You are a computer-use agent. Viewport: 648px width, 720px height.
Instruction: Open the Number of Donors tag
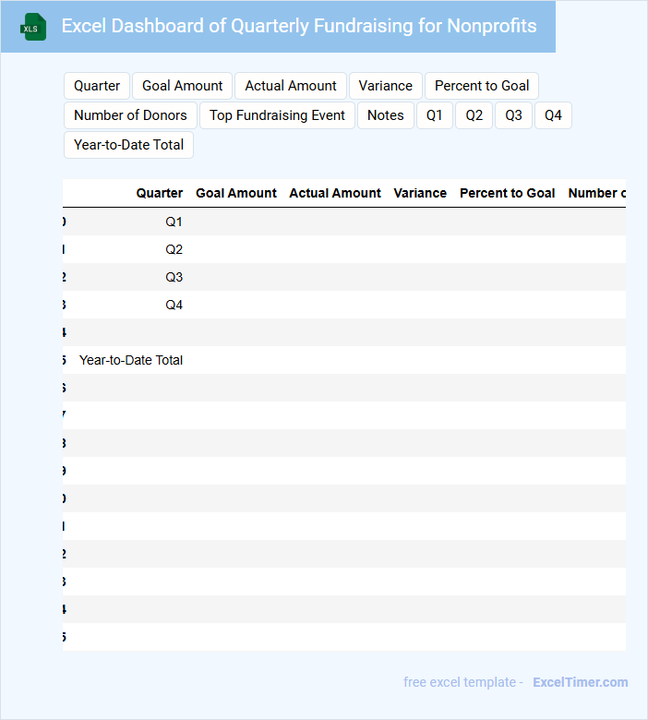point(130,115)
